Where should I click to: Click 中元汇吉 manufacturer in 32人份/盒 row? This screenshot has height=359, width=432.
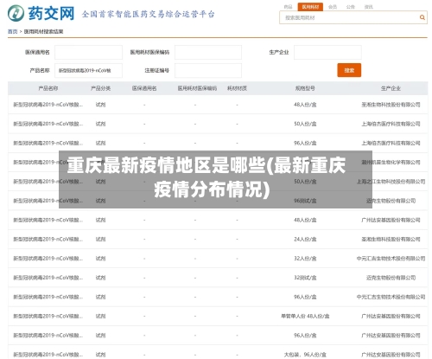click(391, 259)
